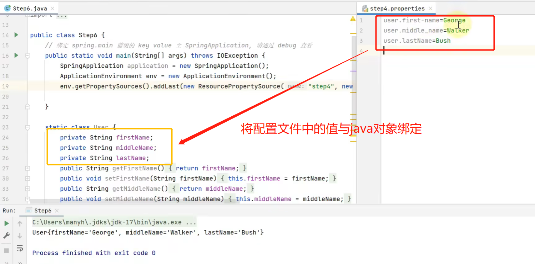This screenshot has height=264, width=535.
Task: Click 'IOException' in main signature
Action: click(x=237, y=56)
